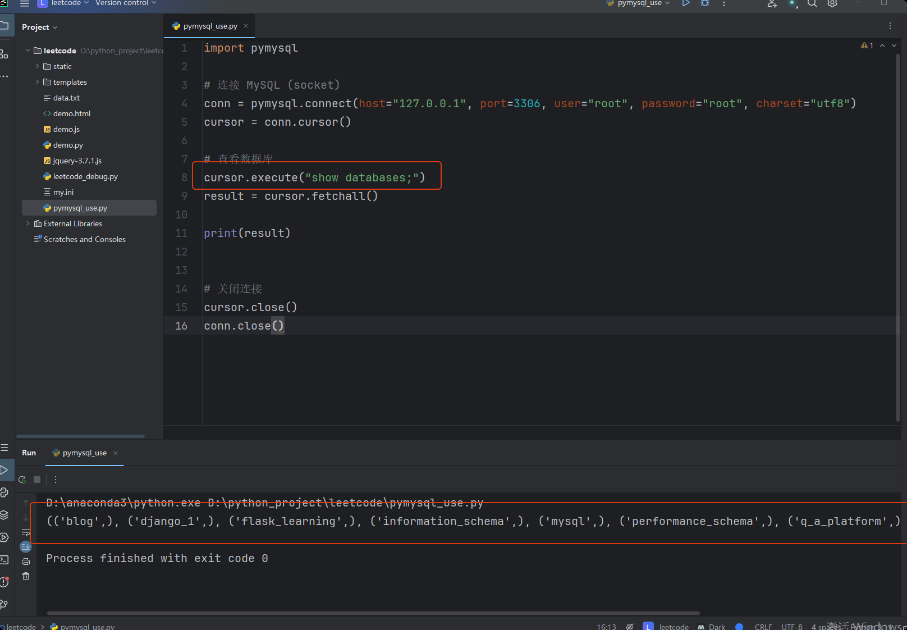Click the UTF-8 encoding status widget
Image resolution: width=907 pixels, height=630 pixels.
coord(792,627)
